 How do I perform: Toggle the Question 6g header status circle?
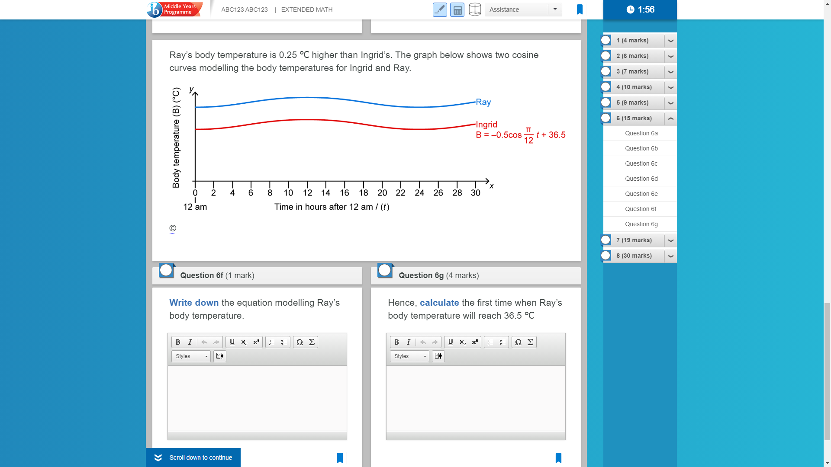[x=385, y=271]
